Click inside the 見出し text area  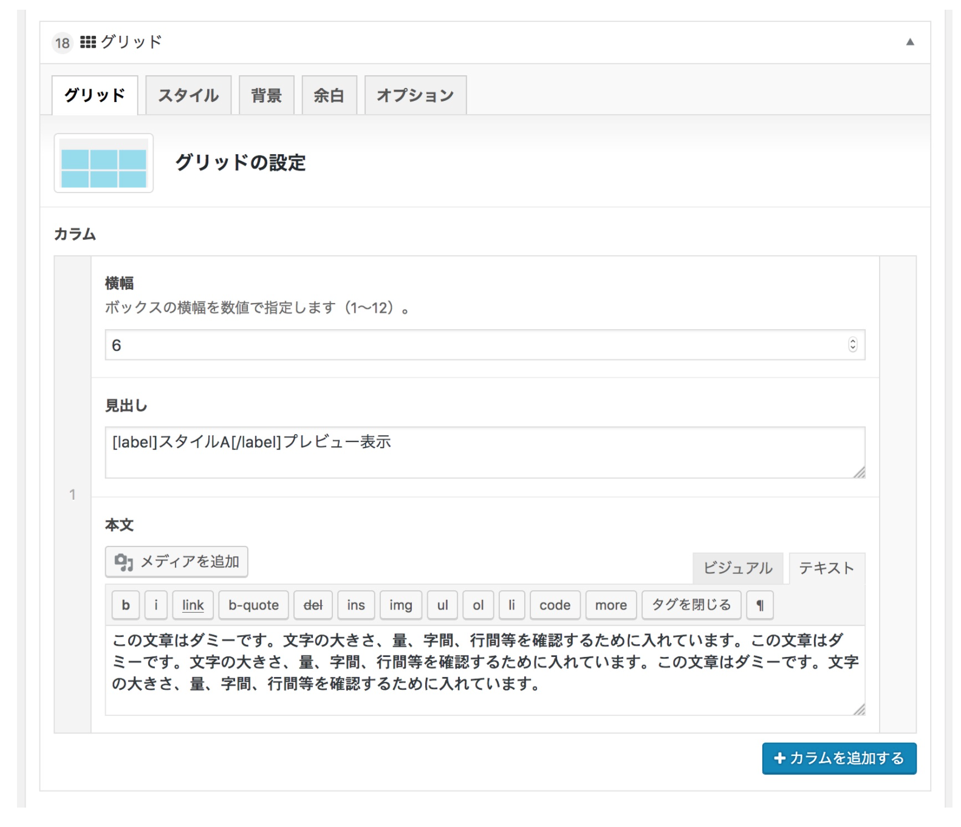pos(484,452)
